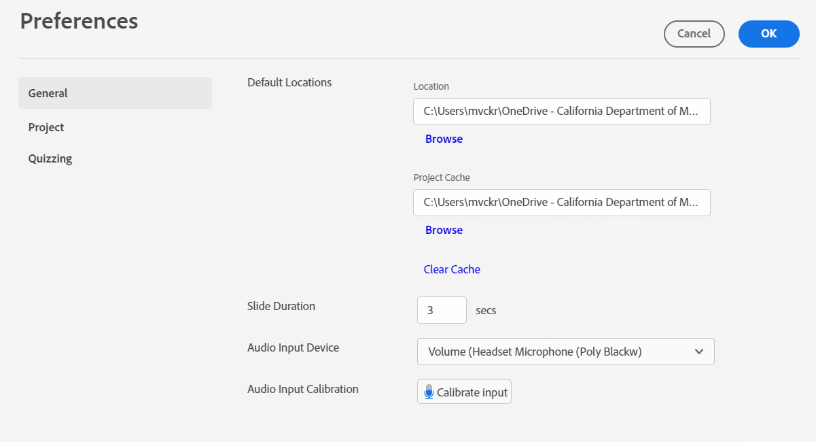Focus the Project Cache path field

click(x=561, y=203)
